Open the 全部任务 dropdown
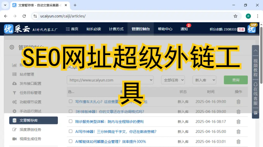 point(173,80)
